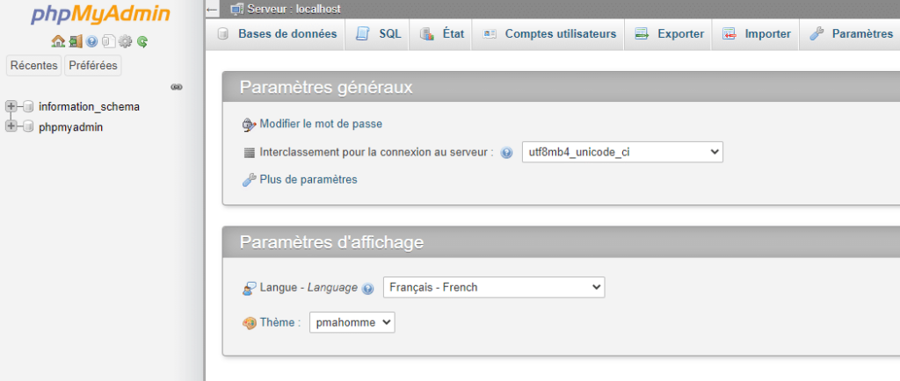Switch to the SQL tab

(379, 34)
